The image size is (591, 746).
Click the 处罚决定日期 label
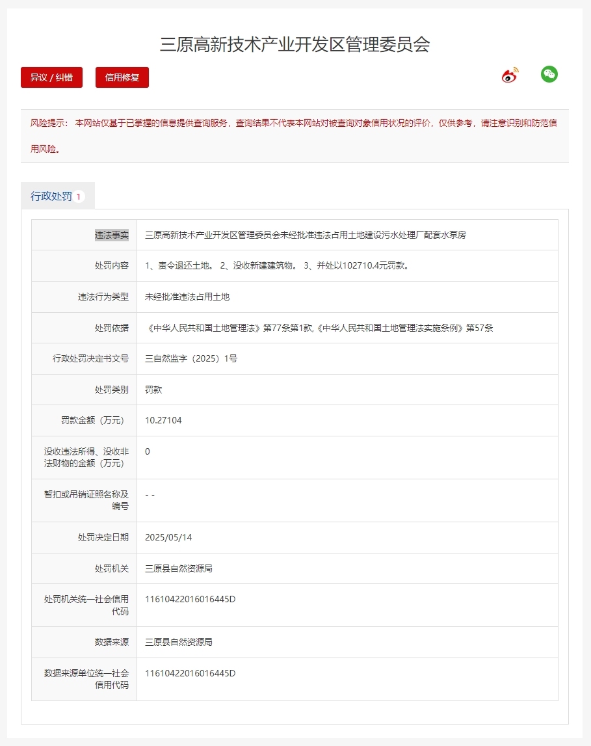[103, 537]
